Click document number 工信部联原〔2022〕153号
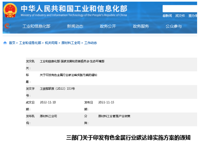215x144 pixels. [x=57, y=89]
